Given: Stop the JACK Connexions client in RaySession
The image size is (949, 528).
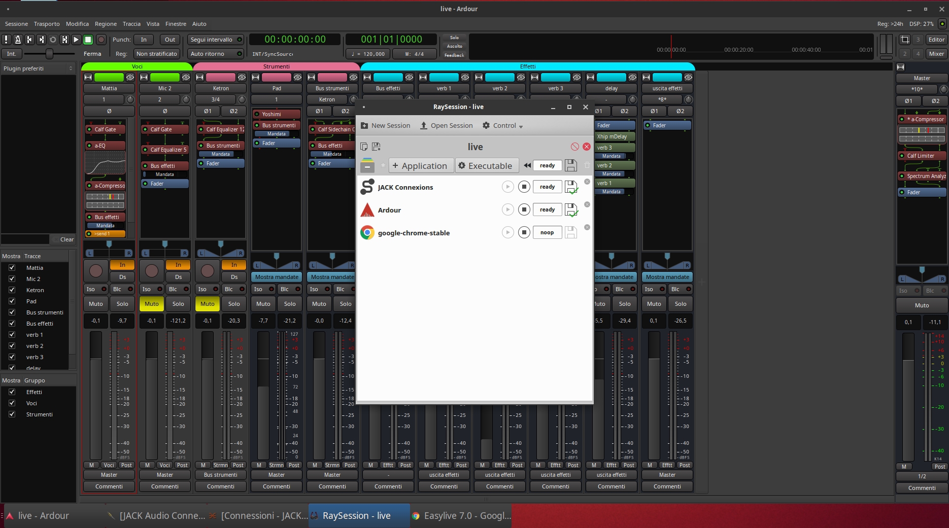Looking at the screenshot, I should [524, 187].
